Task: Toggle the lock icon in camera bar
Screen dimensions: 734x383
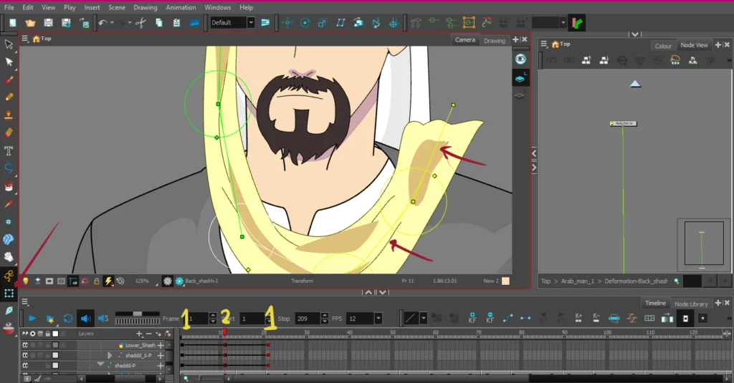Action: (x=97, y=281)
